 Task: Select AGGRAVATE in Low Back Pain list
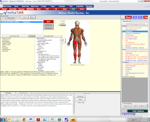click(6, 50)
